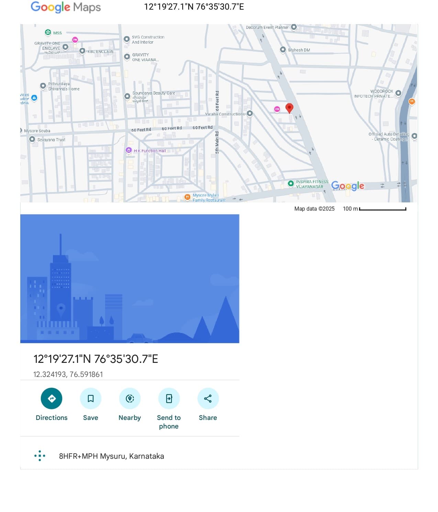
Task: Select the Mahesh DM map marker
Action: tap(283, 50)
